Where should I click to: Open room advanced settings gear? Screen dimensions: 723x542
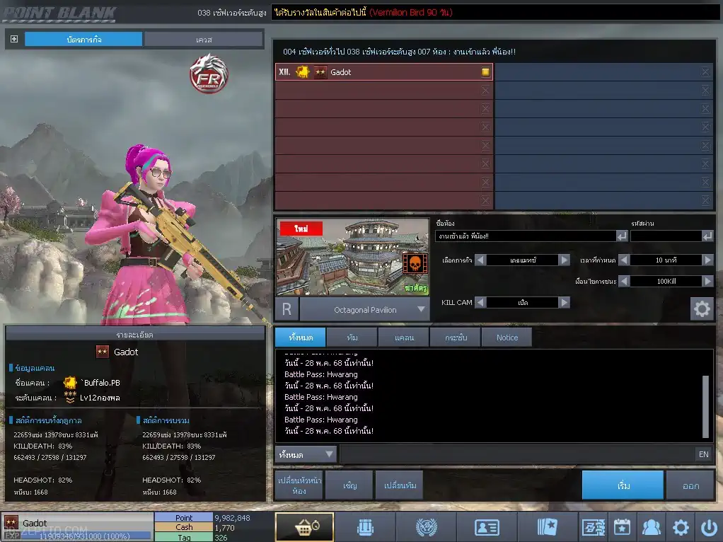tap(701, 309)
